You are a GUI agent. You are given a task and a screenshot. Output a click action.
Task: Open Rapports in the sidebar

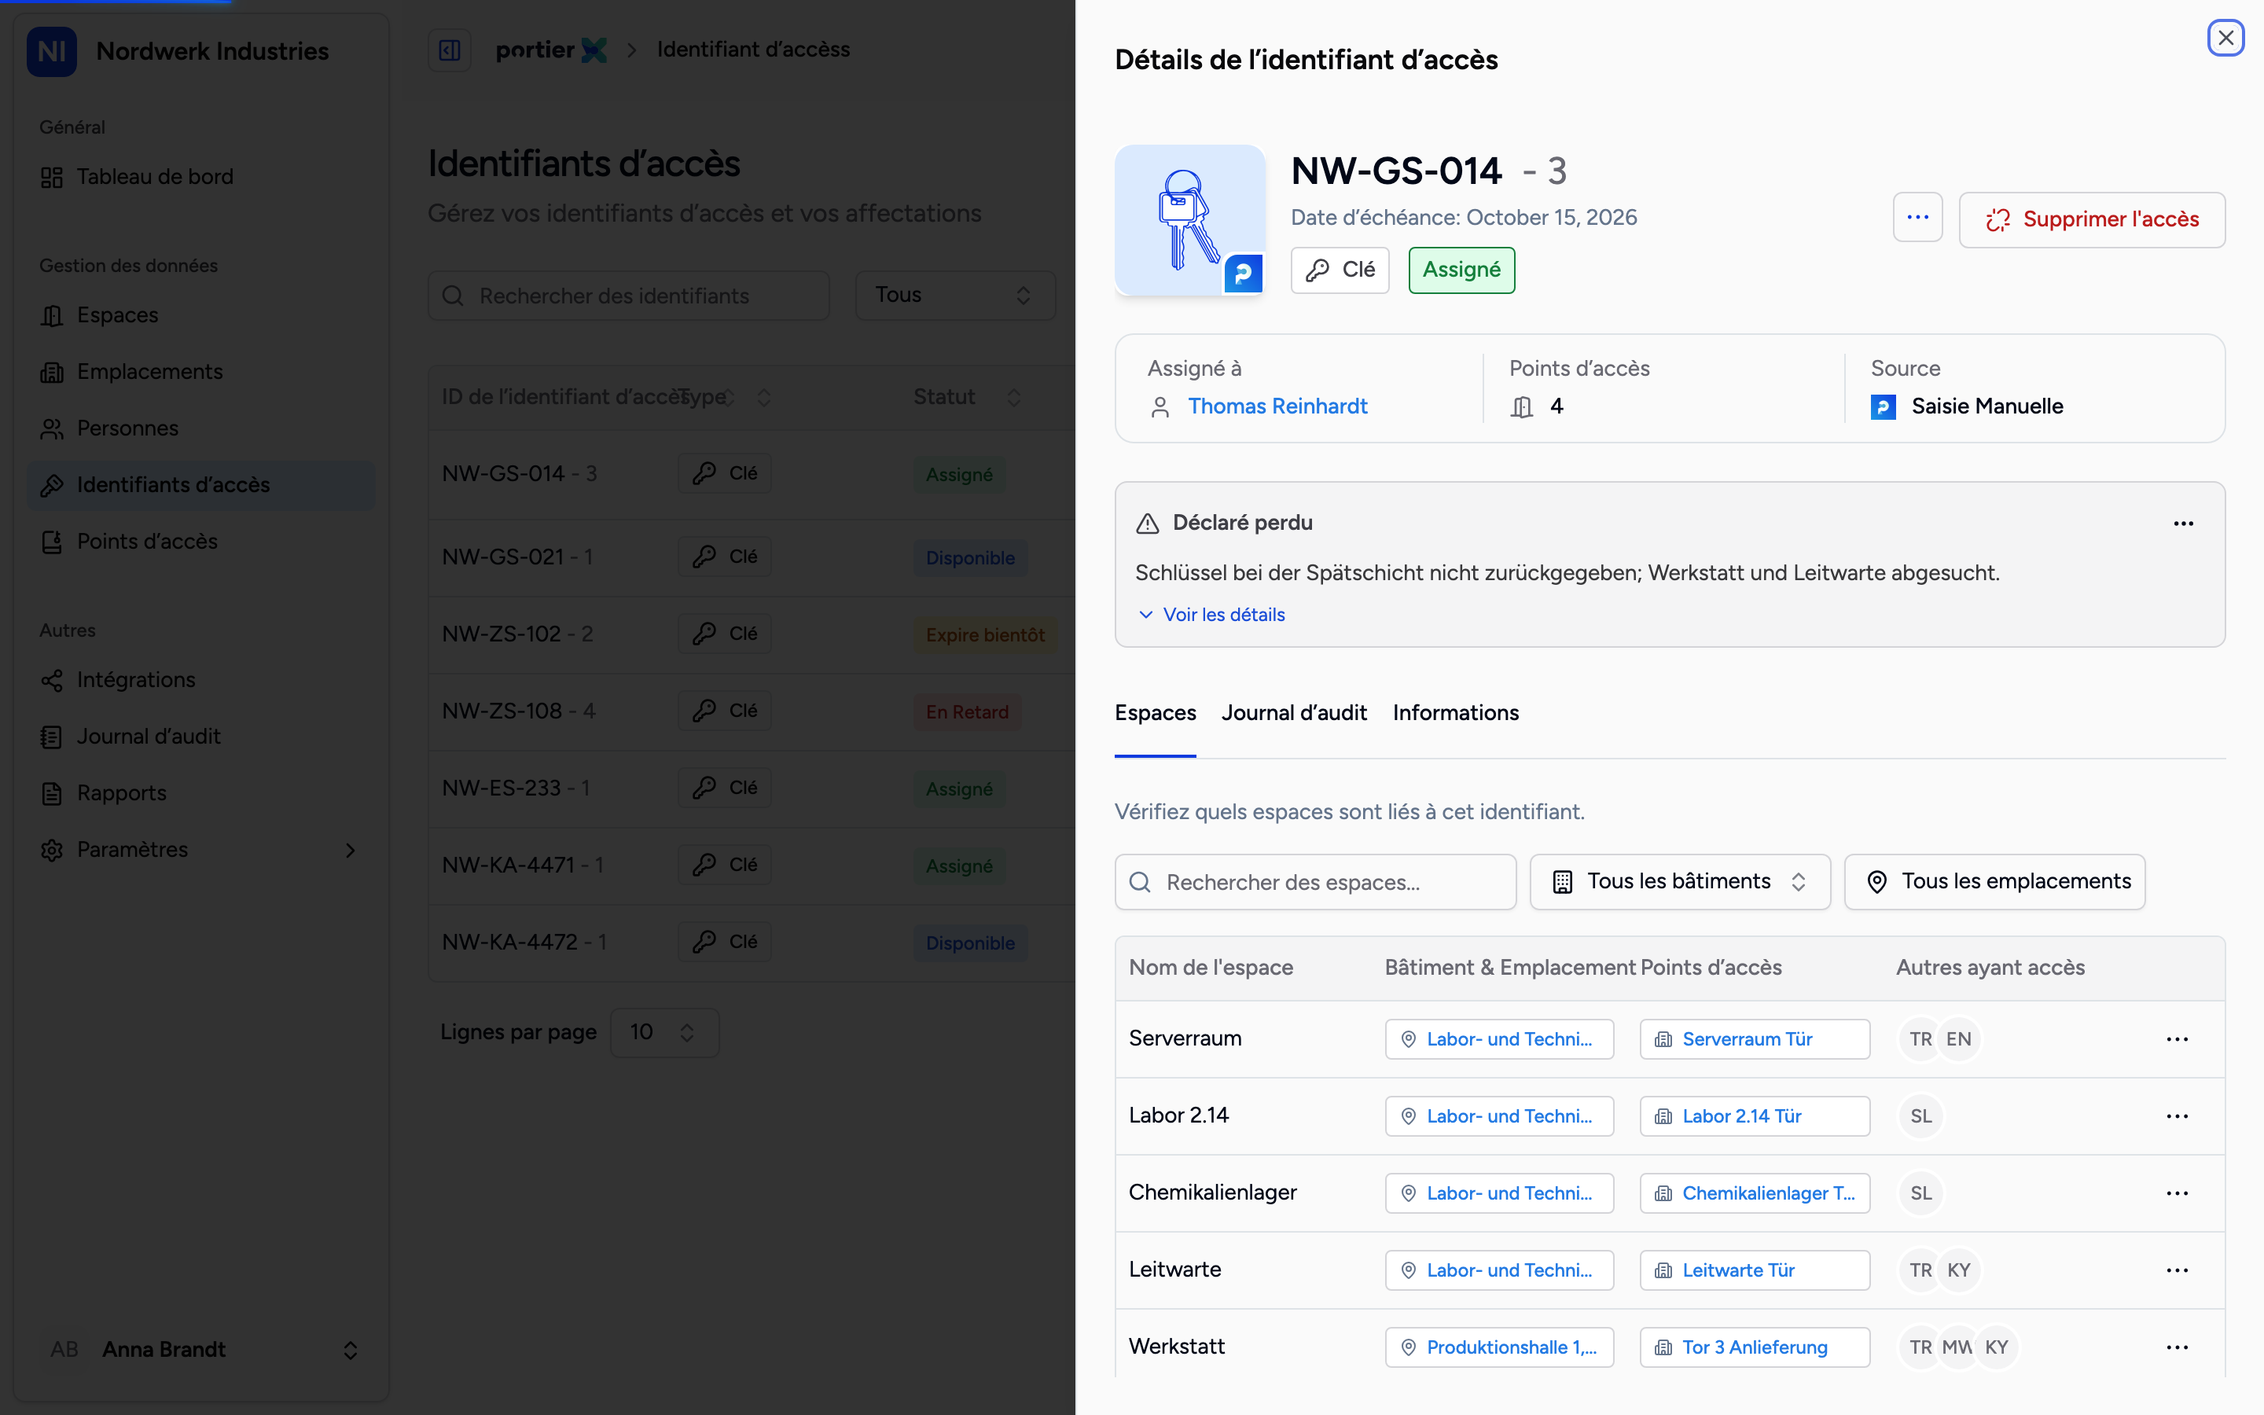[201, 792]
